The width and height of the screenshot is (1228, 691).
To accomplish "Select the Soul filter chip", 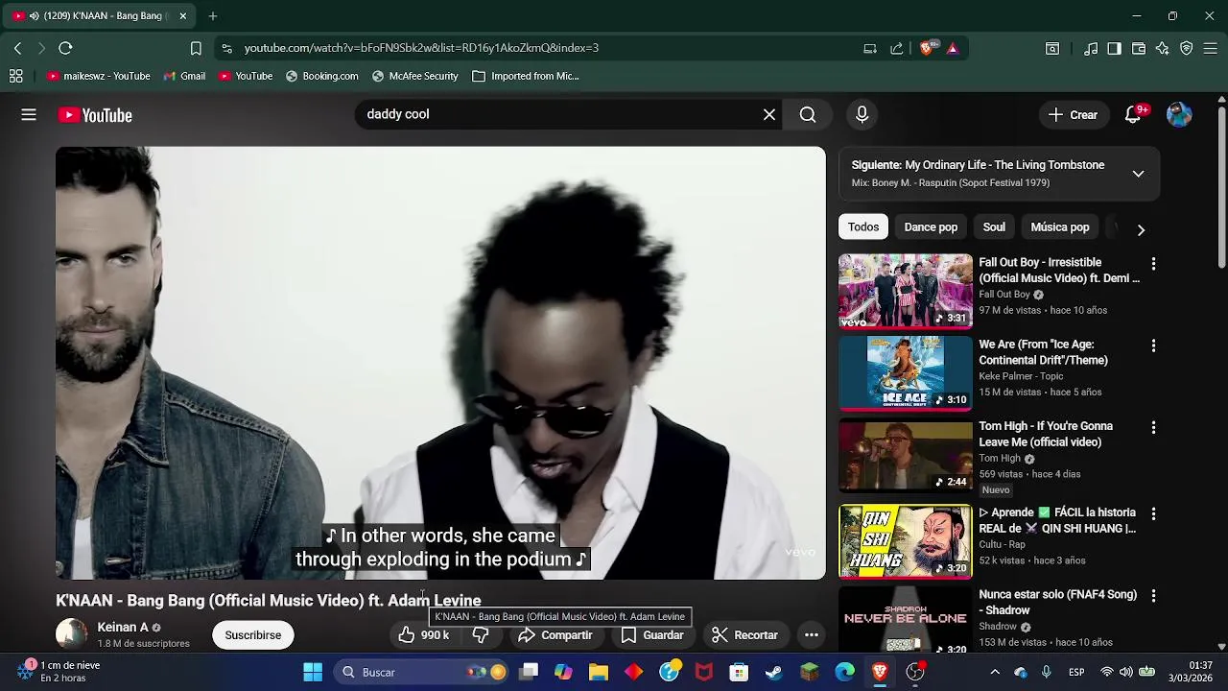I will pos(994,227).
